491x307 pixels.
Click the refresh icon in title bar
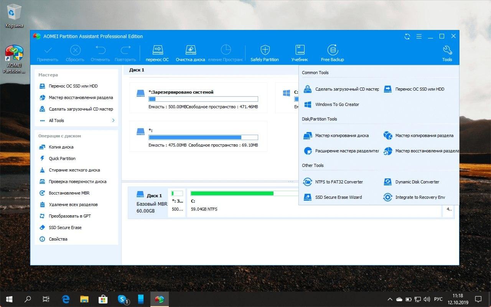(x=407, y=36)
